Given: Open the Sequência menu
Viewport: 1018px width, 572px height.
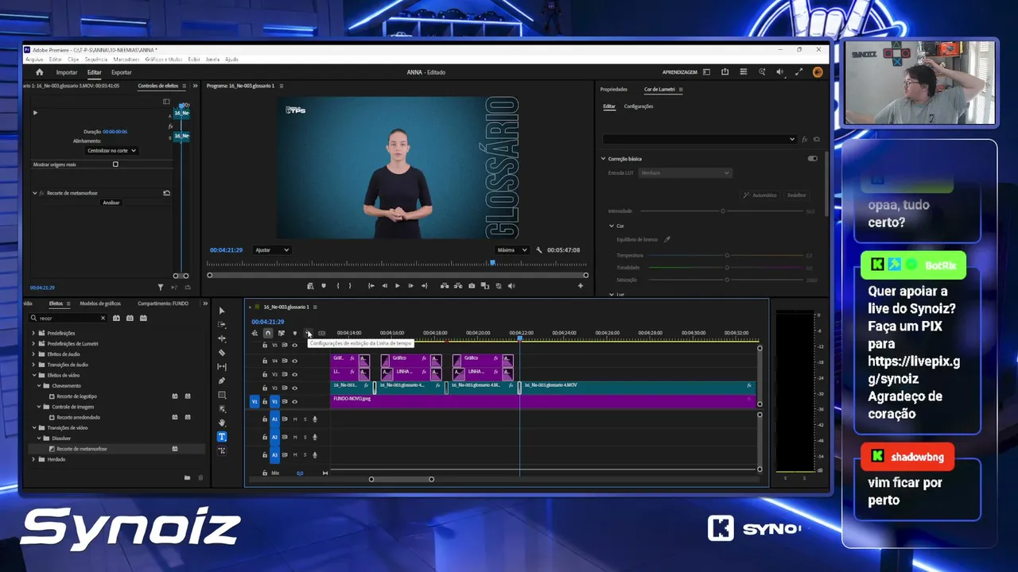Looking at the screenshot, I should [96, 60].
